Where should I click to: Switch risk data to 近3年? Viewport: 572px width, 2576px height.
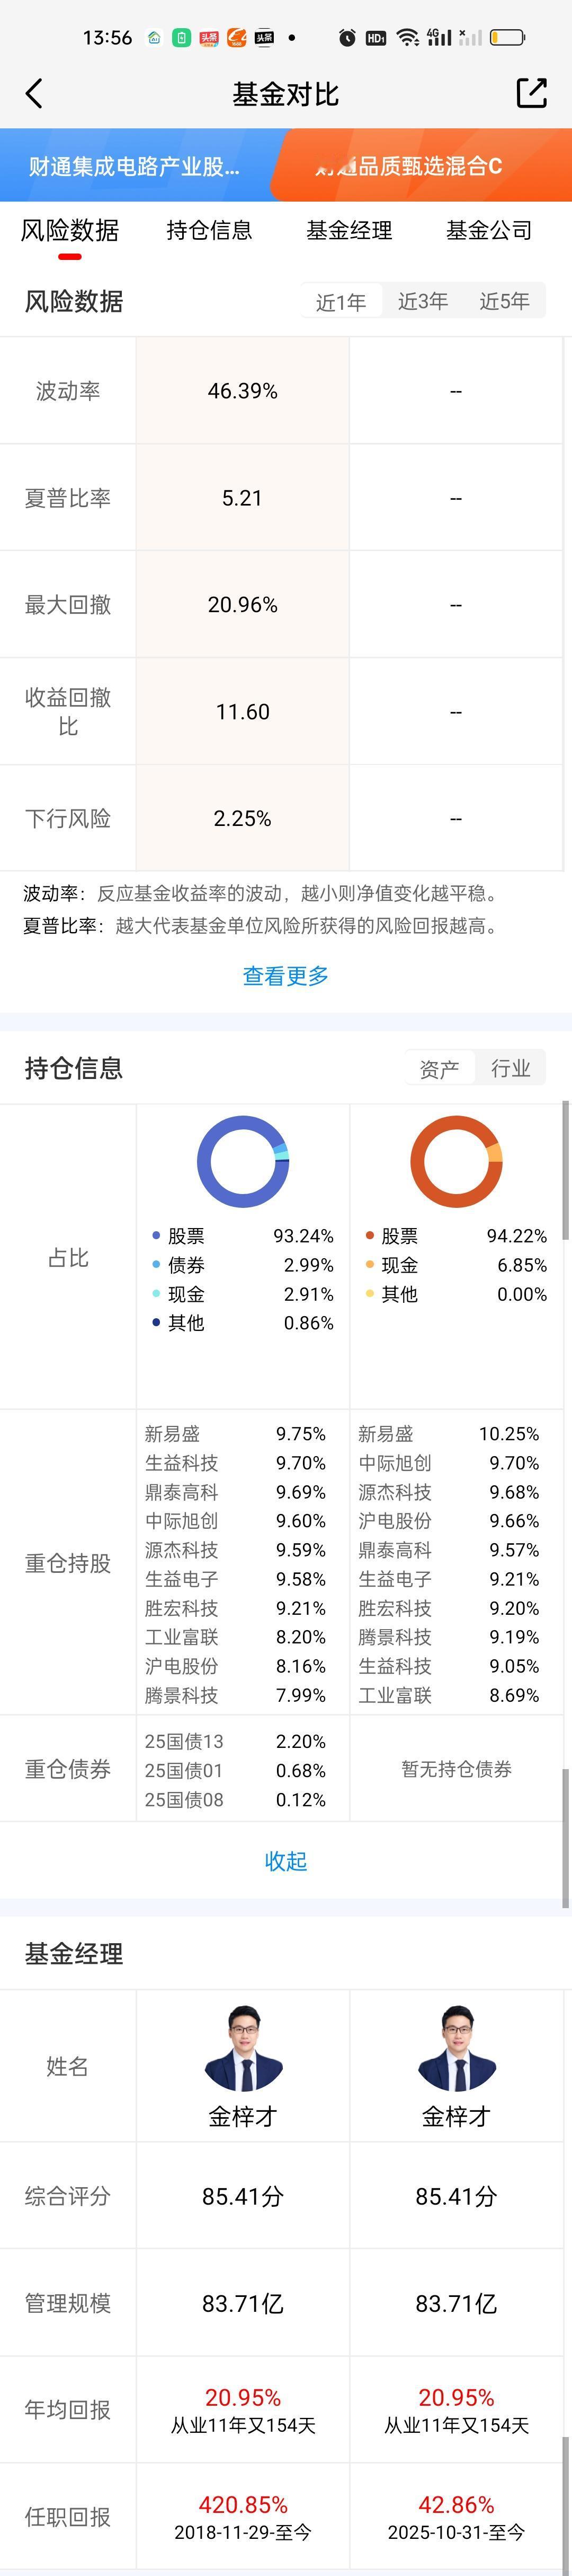(422, 302)
